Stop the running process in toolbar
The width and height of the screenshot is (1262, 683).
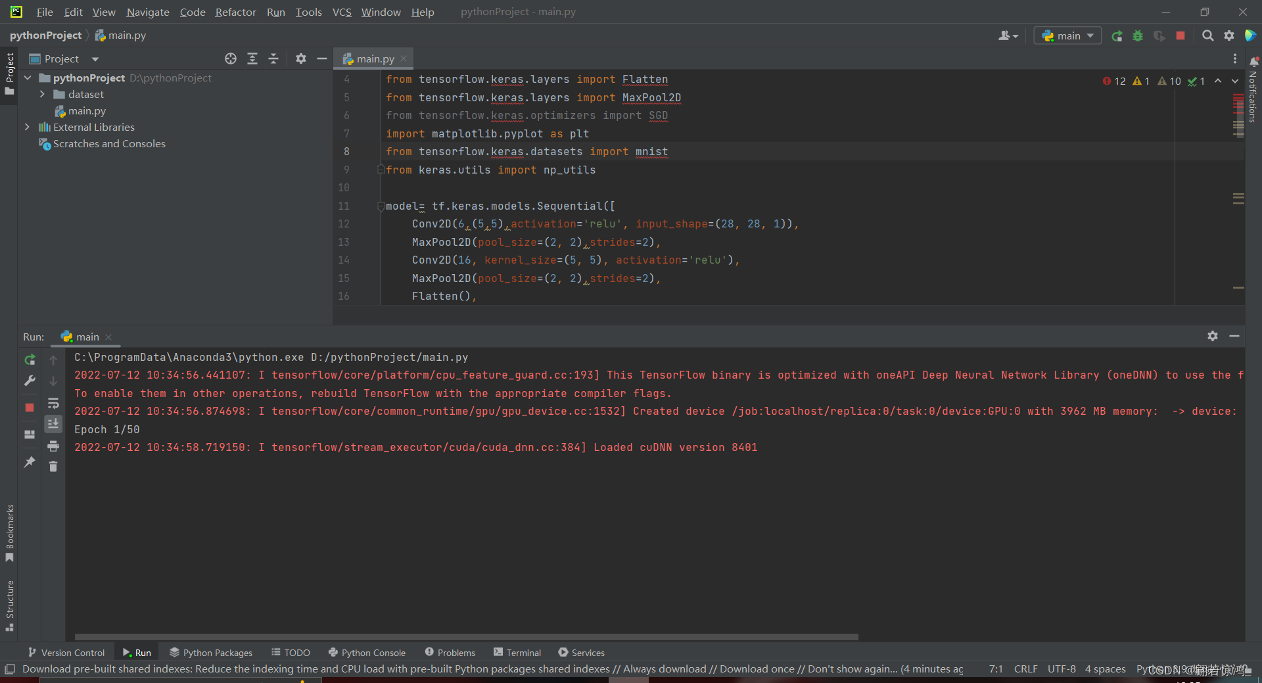click(1180, 35)
